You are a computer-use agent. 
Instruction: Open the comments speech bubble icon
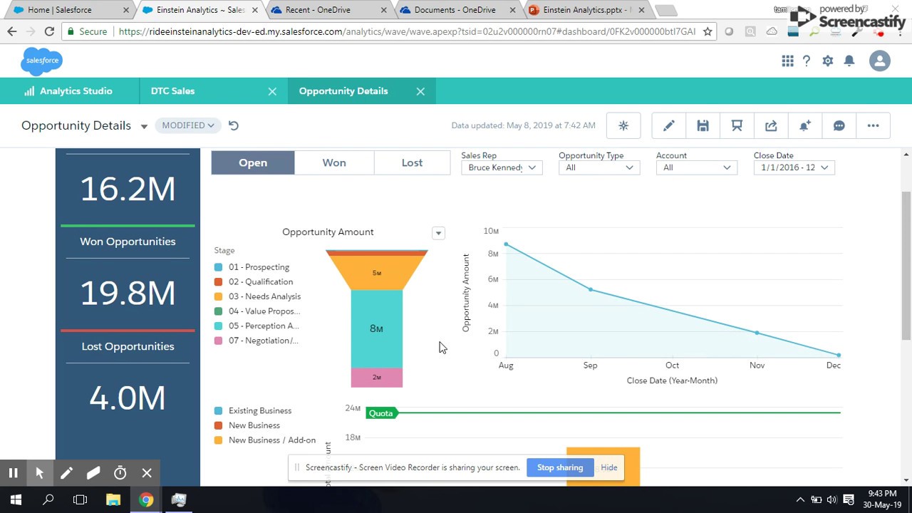point(839,125)
